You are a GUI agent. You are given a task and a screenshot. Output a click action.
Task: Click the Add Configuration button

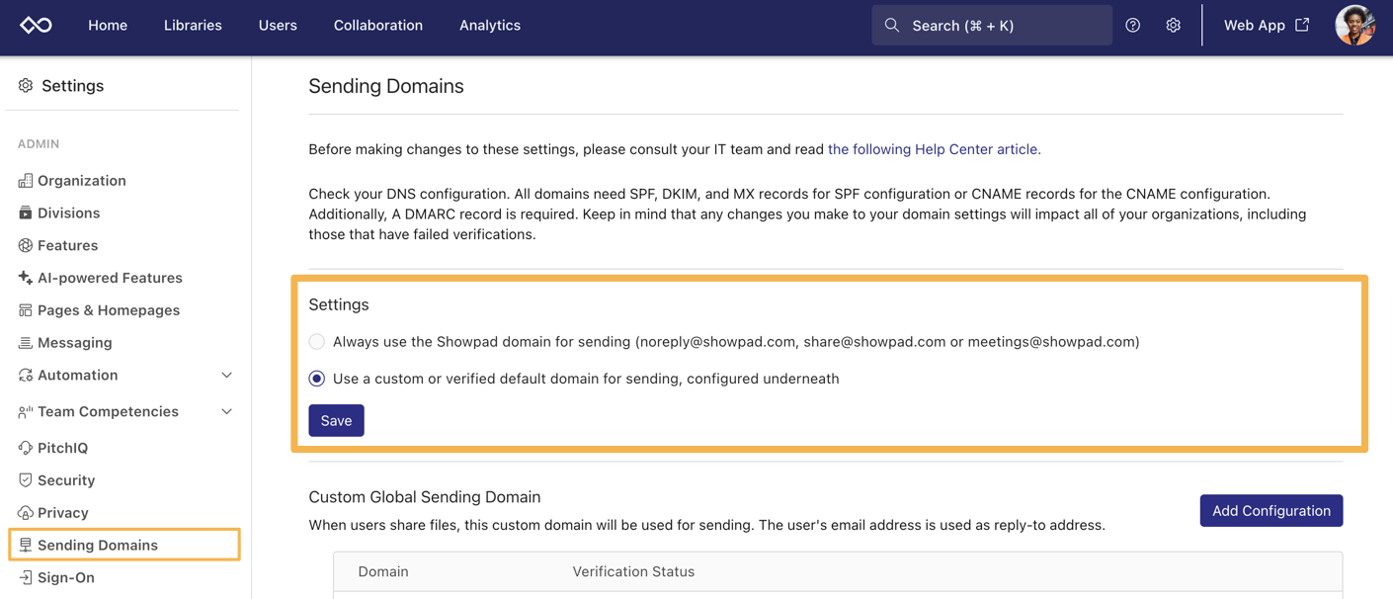pos(1270,511)
